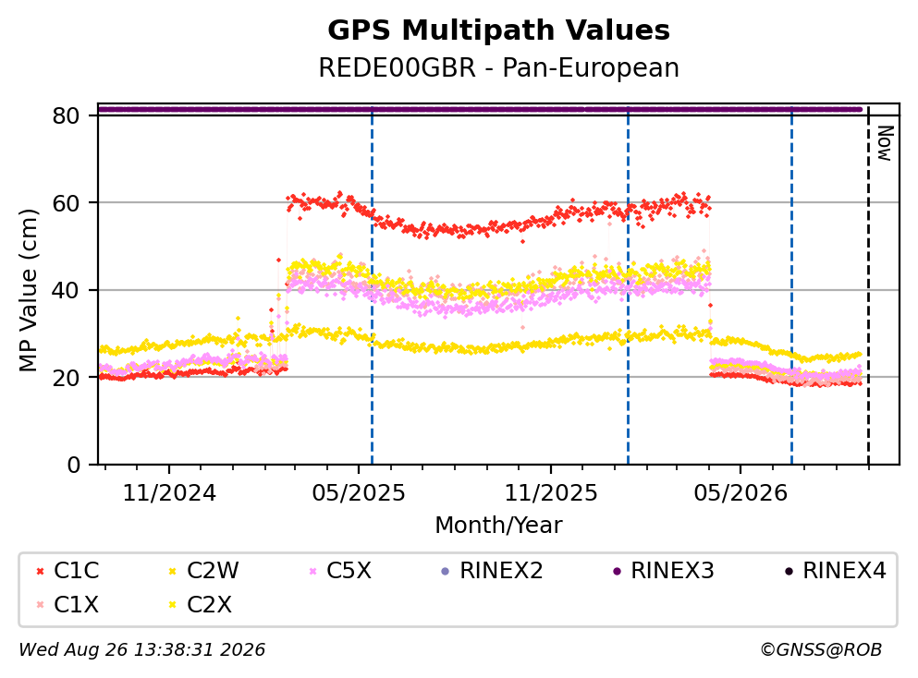The image size is (918, 678).
Task: Click the RINEX4 black legend dot
Action: pos(789,571)
